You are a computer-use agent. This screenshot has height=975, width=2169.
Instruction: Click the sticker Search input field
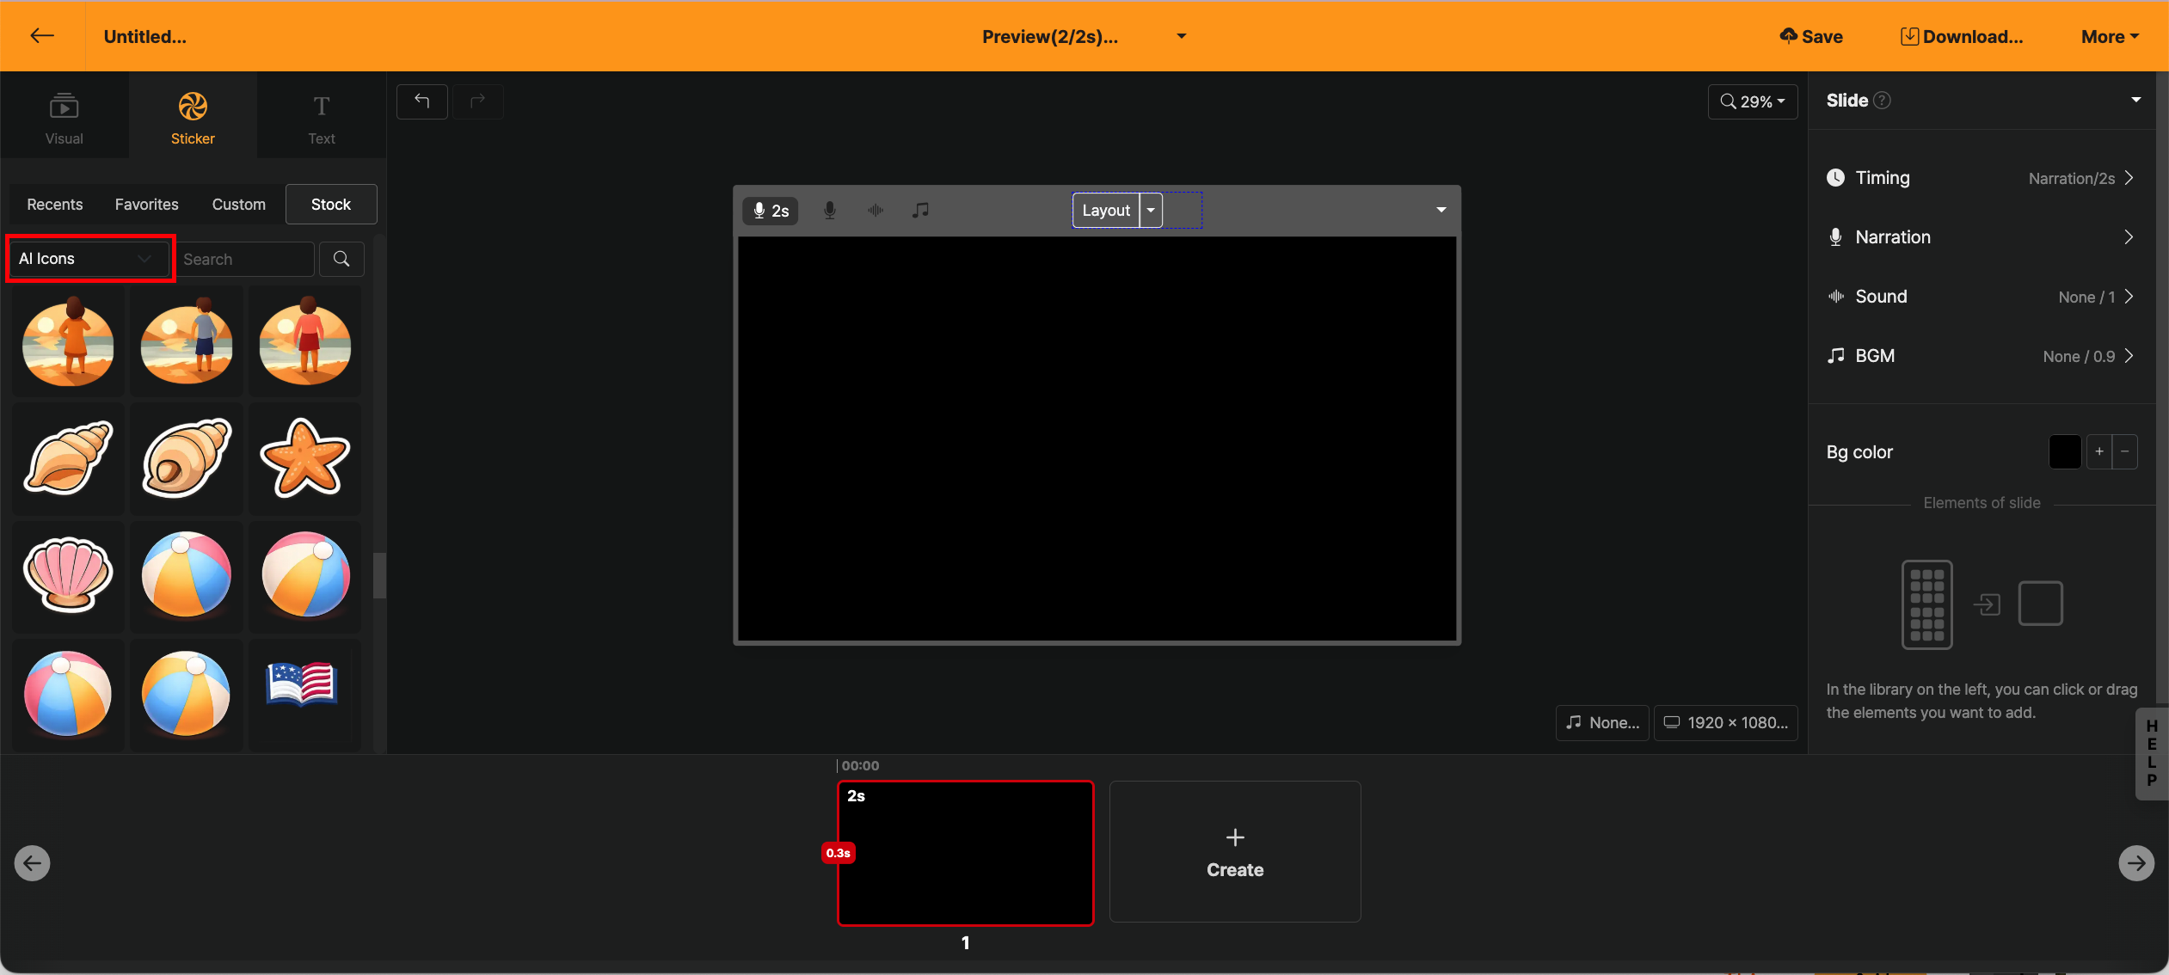tap(244, 259)
